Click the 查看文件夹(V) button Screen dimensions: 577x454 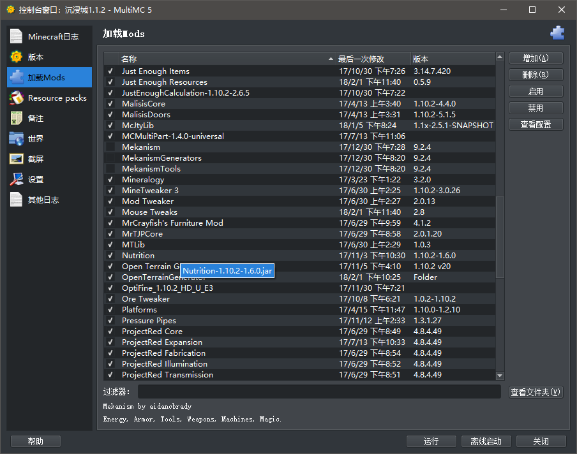tap(536, 392)
